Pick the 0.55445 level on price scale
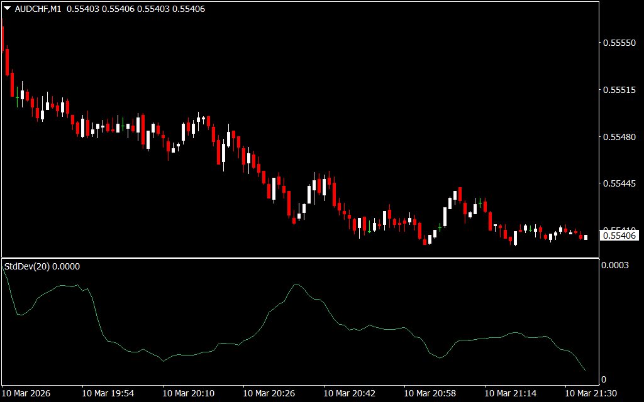This screenshot has width=644, height=402. pos(619,184)
